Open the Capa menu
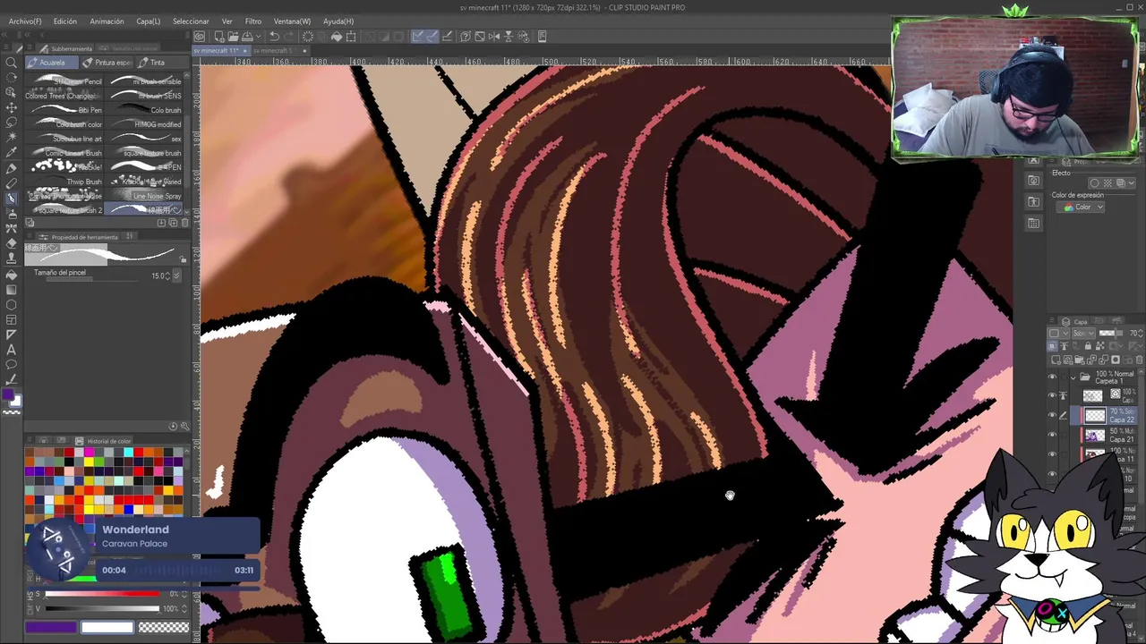1146x644 pixels. [x=149, y=21]
